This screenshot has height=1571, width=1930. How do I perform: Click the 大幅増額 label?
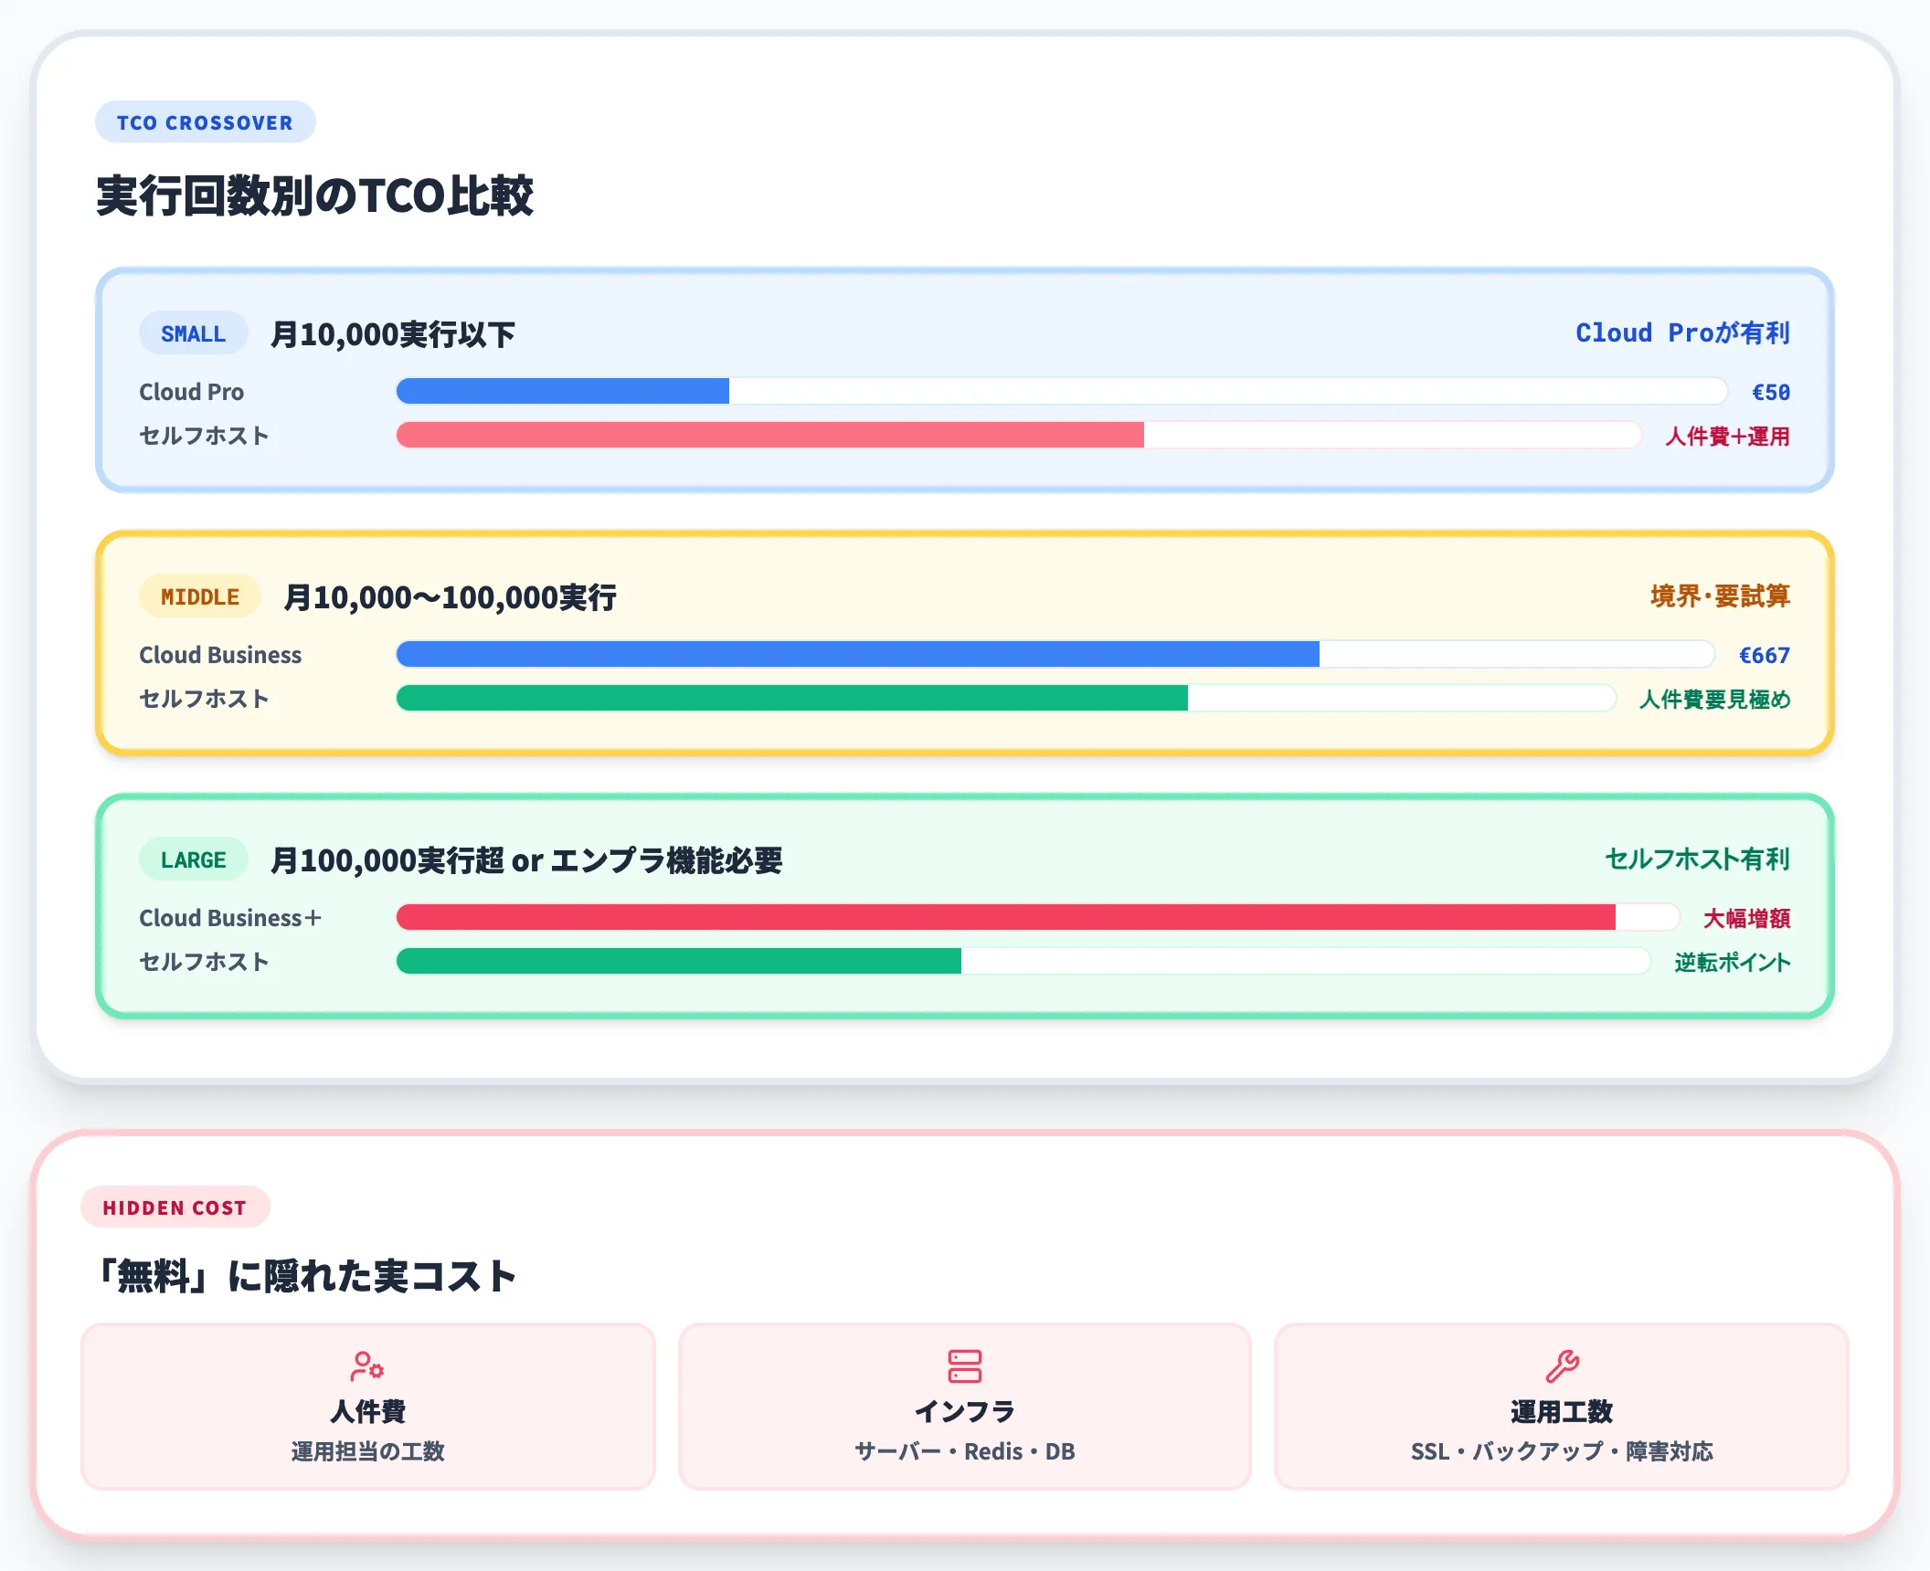pyautogui.click(x=1746, y=918)
